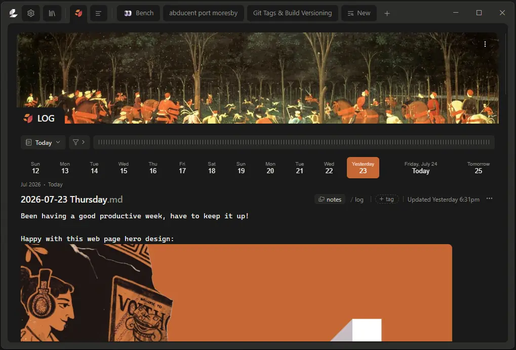Maximize the window
The width and height of the screenshot is (516, 350).
(479, 13)
